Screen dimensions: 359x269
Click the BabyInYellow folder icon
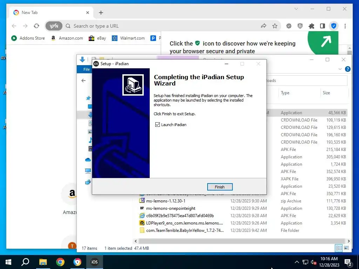[x=142, y=230]
